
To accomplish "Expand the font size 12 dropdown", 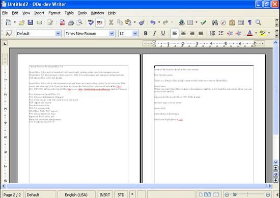I will 135,34.
